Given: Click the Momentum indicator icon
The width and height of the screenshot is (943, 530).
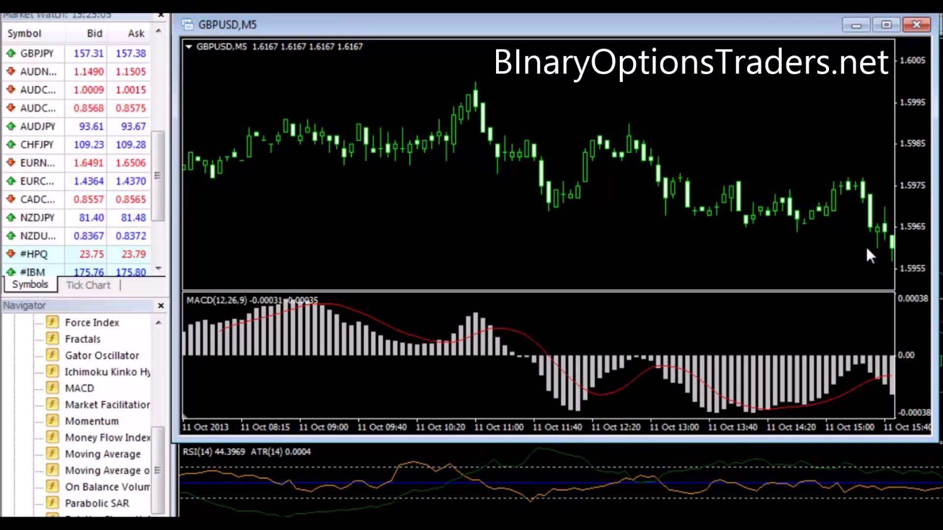Looking at the screenshot, I should 52,421.
